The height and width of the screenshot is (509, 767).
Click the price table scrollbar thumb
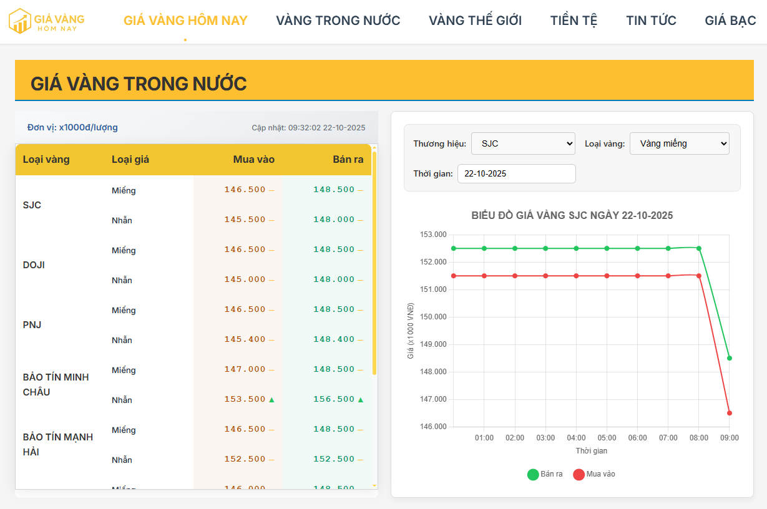click(x=374, y=262)
